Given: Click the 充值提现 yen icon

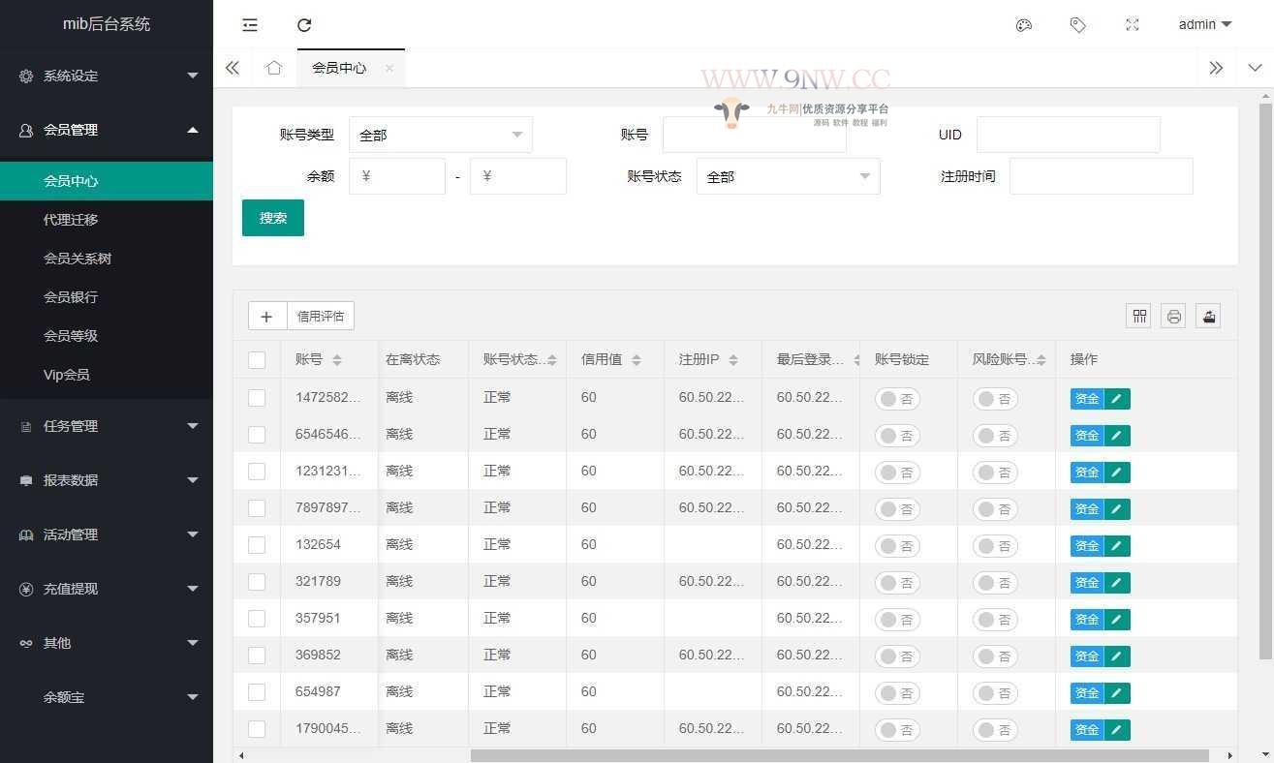Looking at the screenshot, I should click(x=26, y=589).
